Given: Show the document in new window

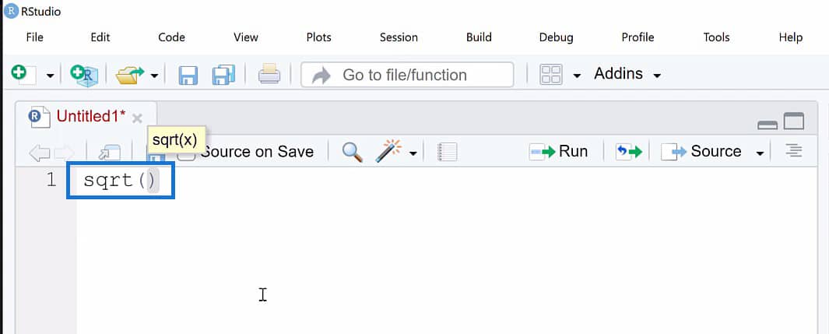Looking at the screenshot, I should pyautogui.click(x=110, y=153).
